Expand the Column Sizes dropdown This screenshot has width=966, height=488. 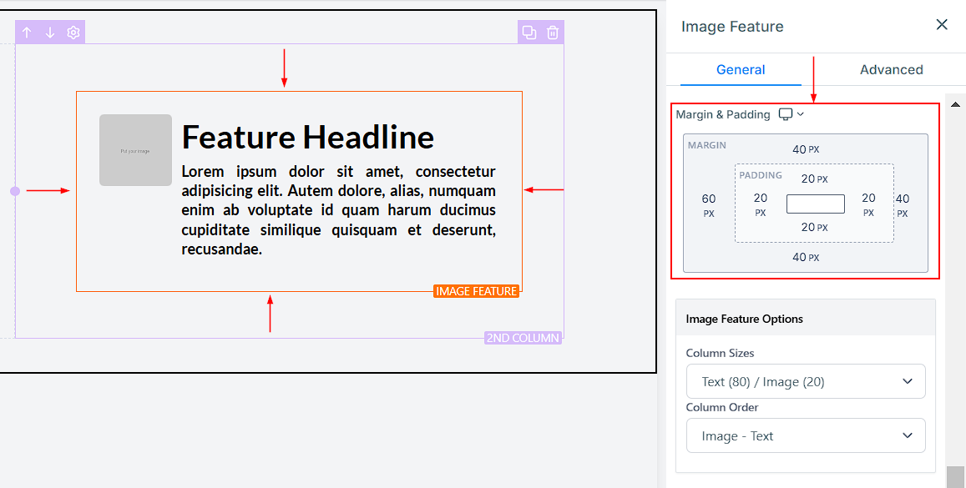(x=806, y=381)
